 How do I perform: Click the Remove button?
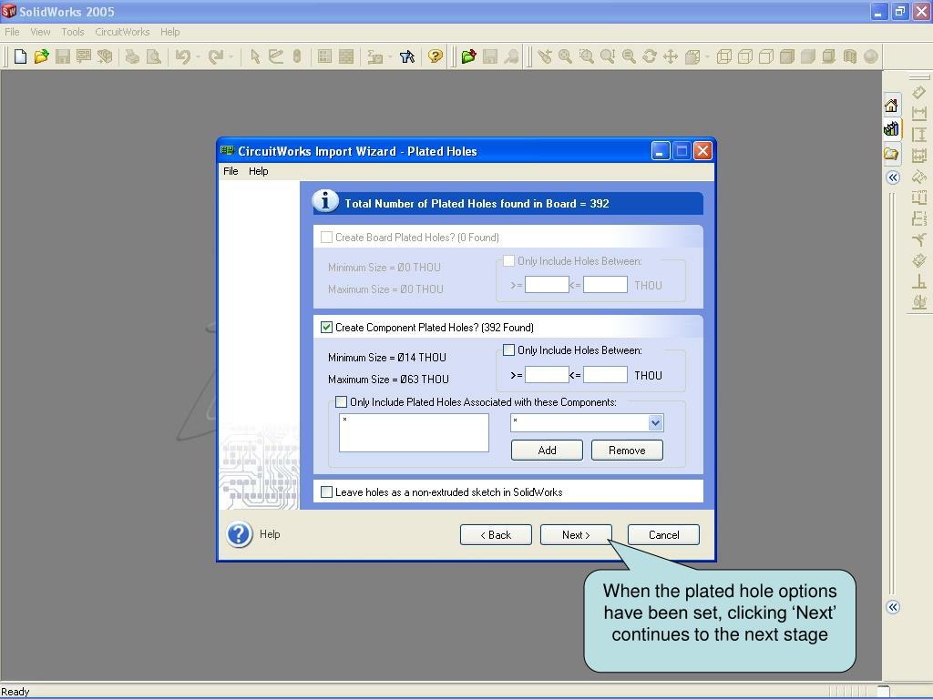coord(627,450)
